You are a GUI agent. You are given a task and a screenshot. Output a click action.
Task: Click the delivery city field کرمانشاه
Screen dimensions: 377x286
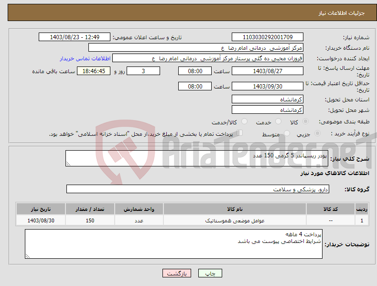point(268,110)
